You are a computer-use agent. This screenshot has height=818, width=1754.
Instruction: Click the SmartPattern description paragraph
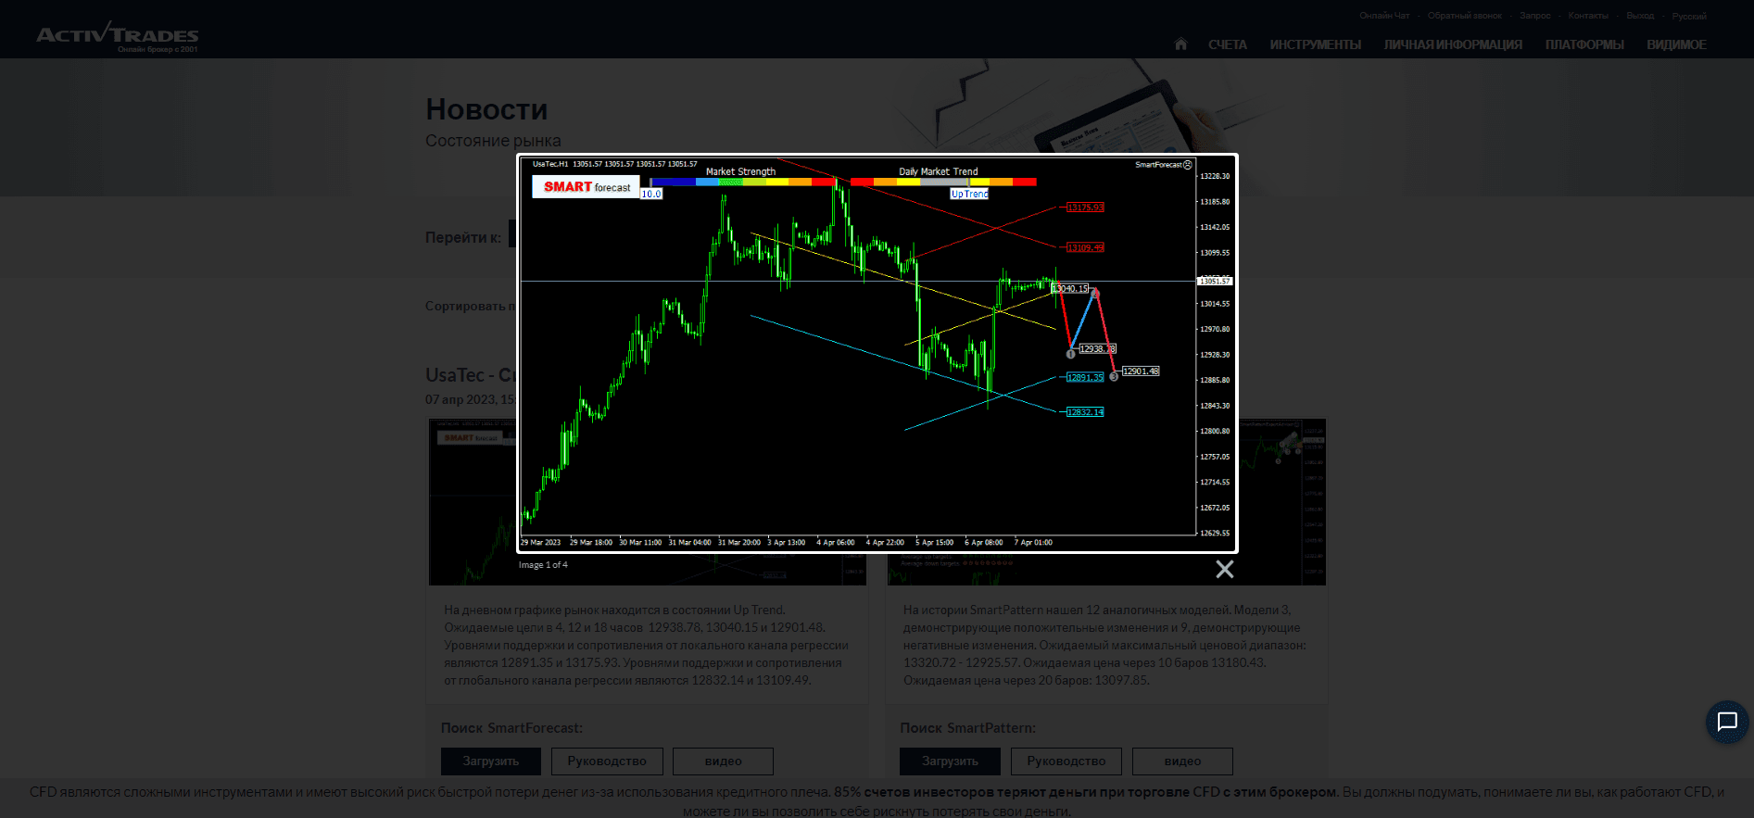[x=1105, y=645]
